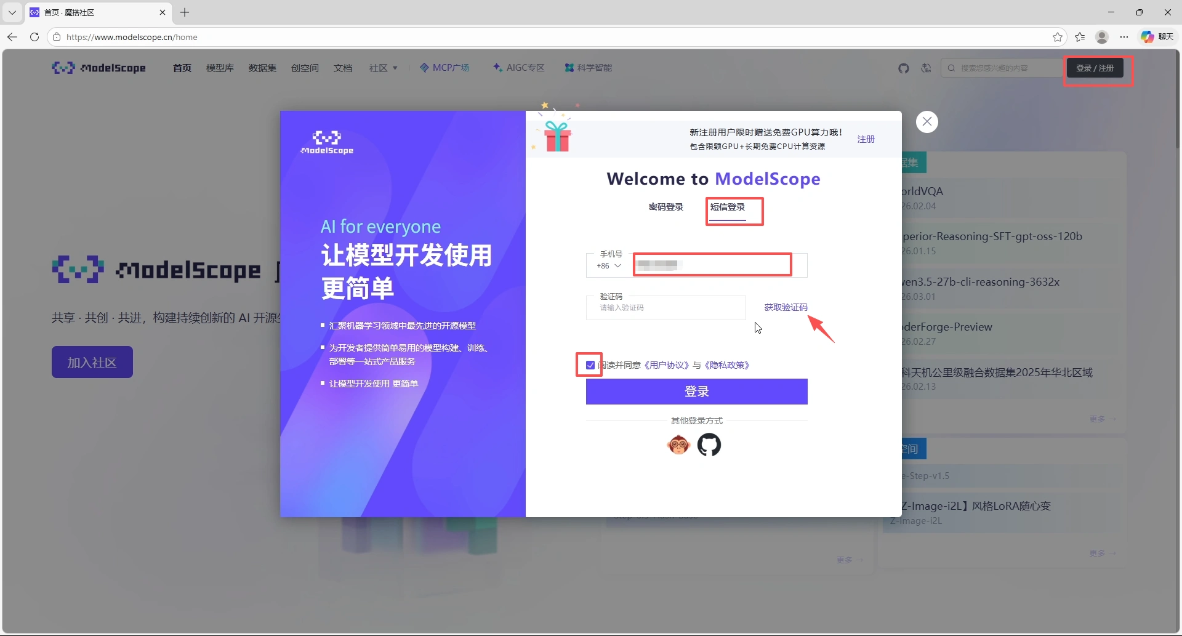
Task: Open 科学智能 in the navigation bar
Action: (x=589, y=68)
